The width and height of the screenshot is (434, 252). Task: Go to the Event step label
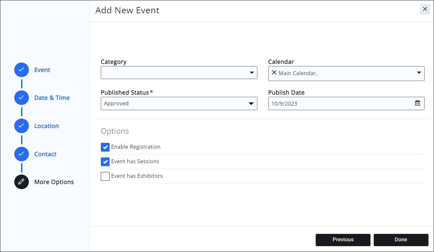[42, 70]
